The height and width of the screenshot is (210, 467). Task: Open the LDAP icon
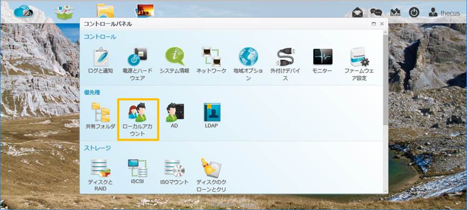coord(212,112)
